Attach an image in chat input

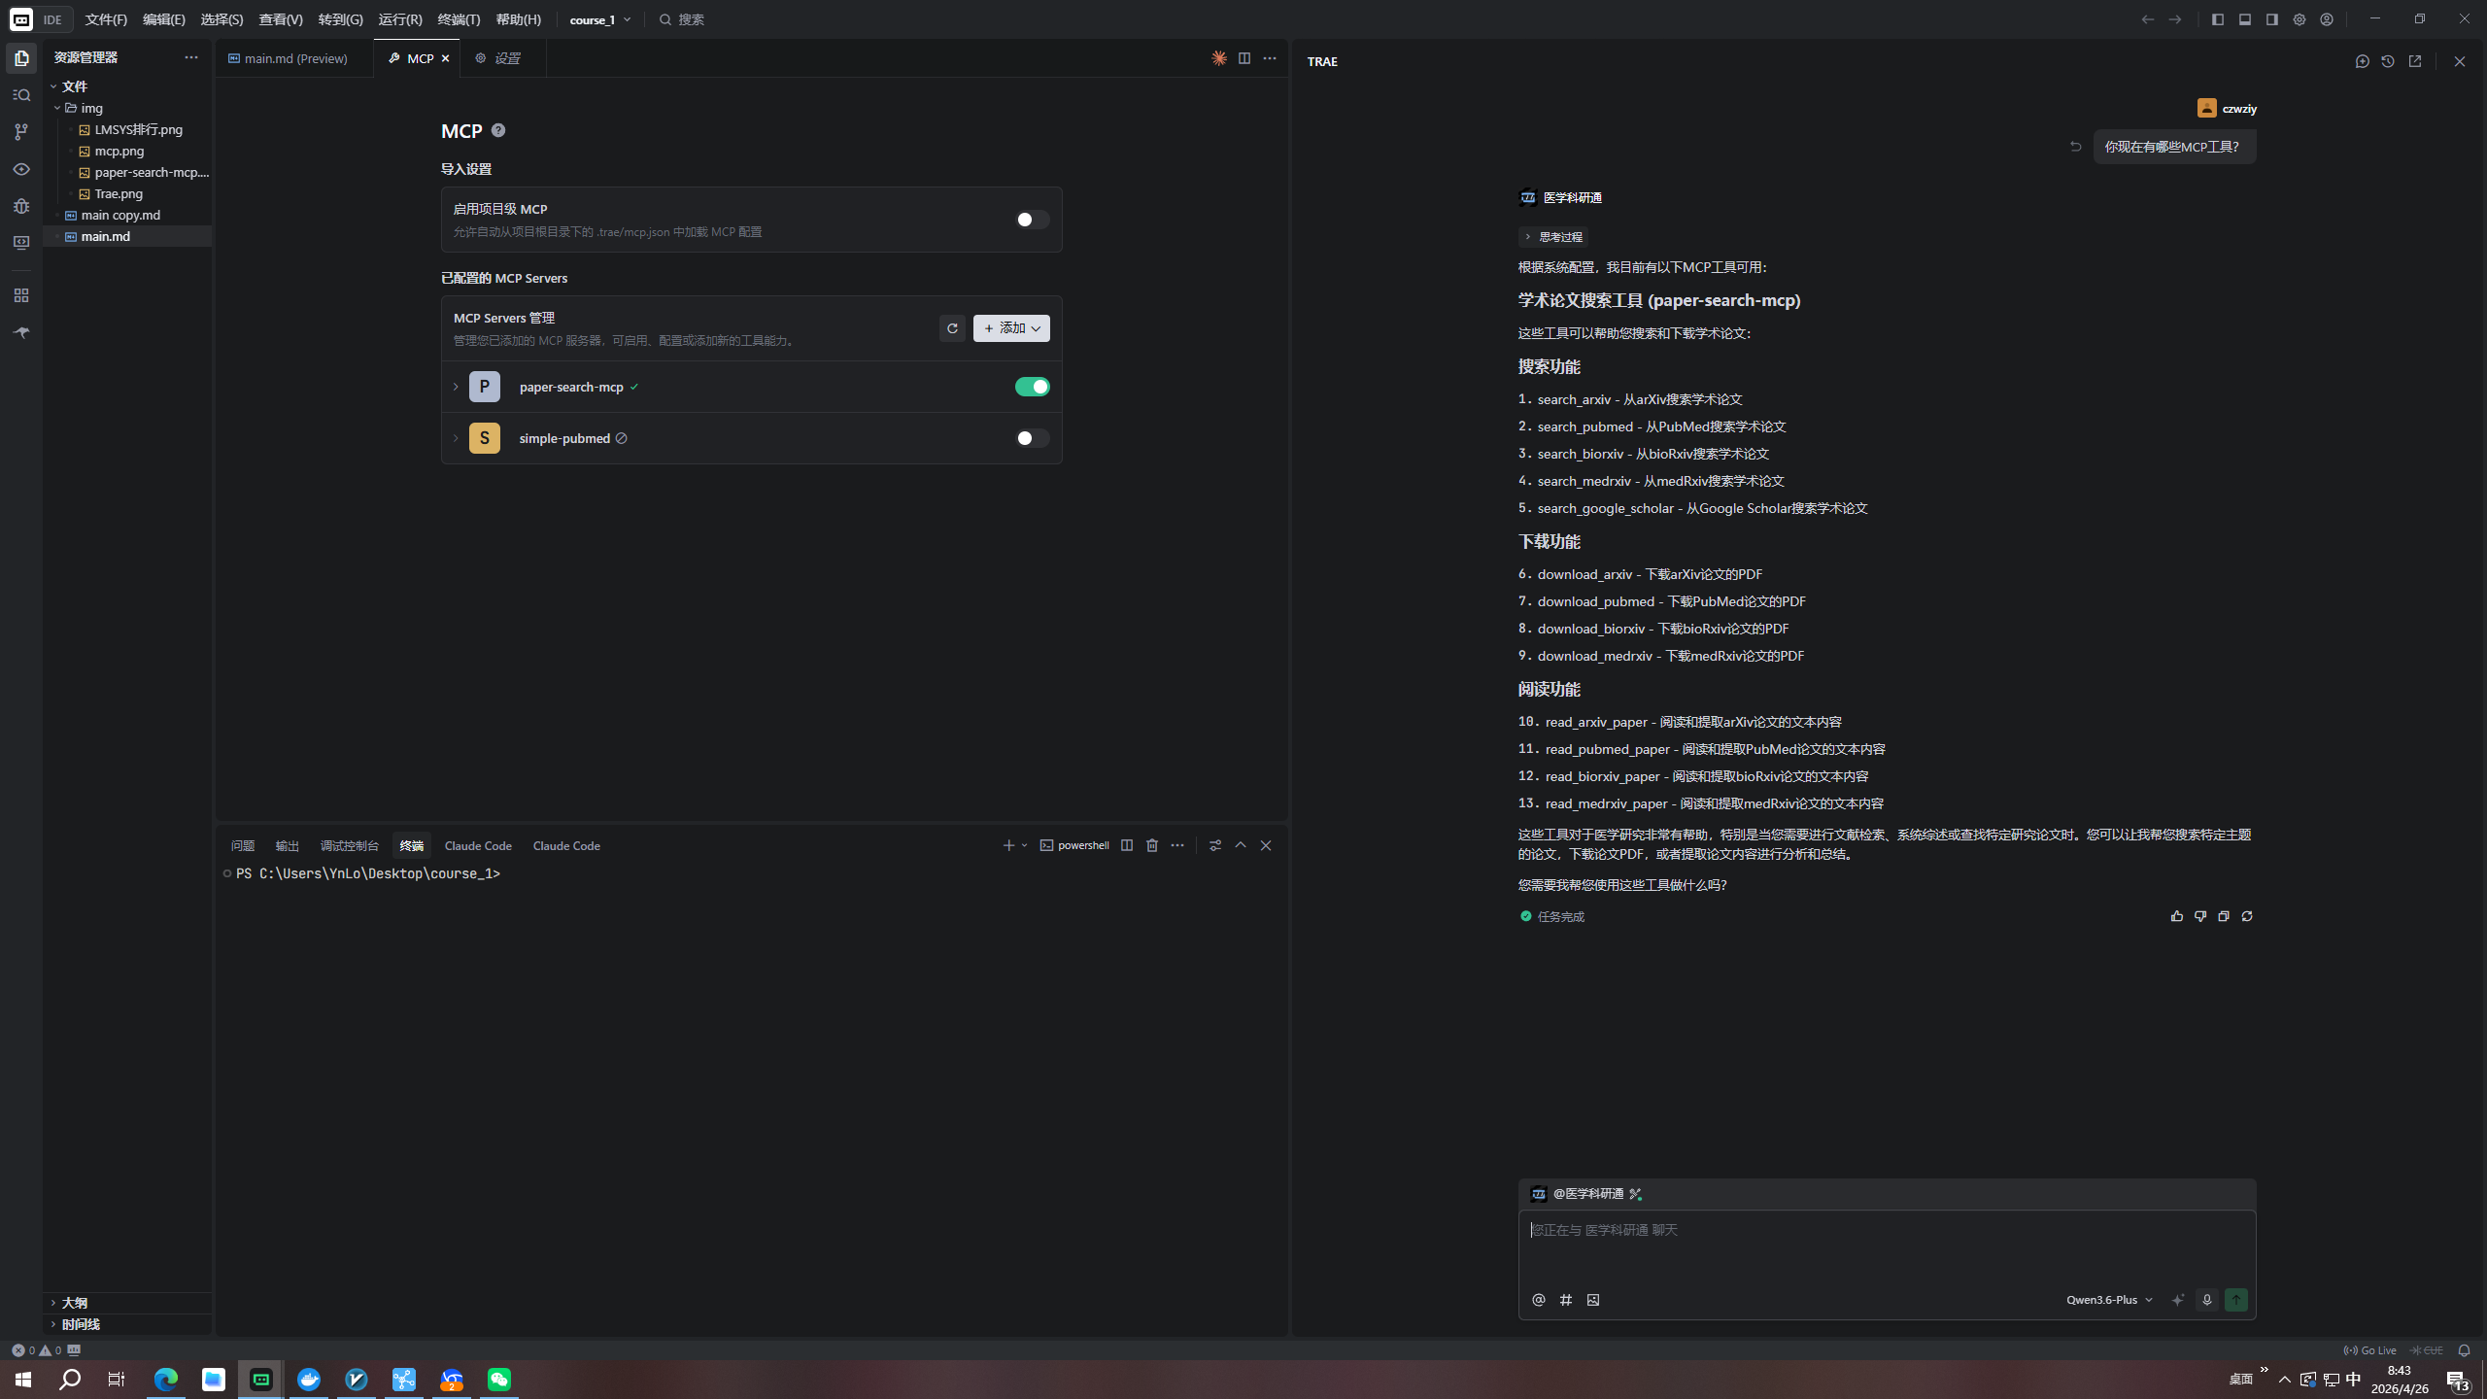[x=1593, y=1300]
